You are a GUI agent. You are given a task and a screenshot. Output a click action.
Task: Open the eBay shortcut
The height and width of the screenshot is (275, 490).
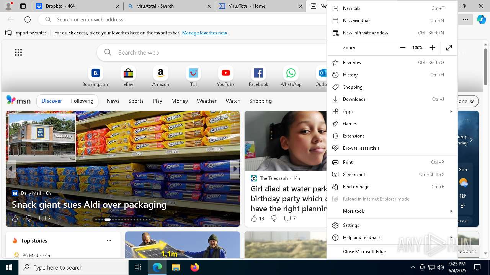128,77
